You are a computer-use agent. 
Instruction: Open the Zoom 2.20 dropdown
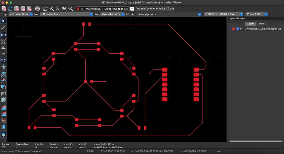(257, 14)
